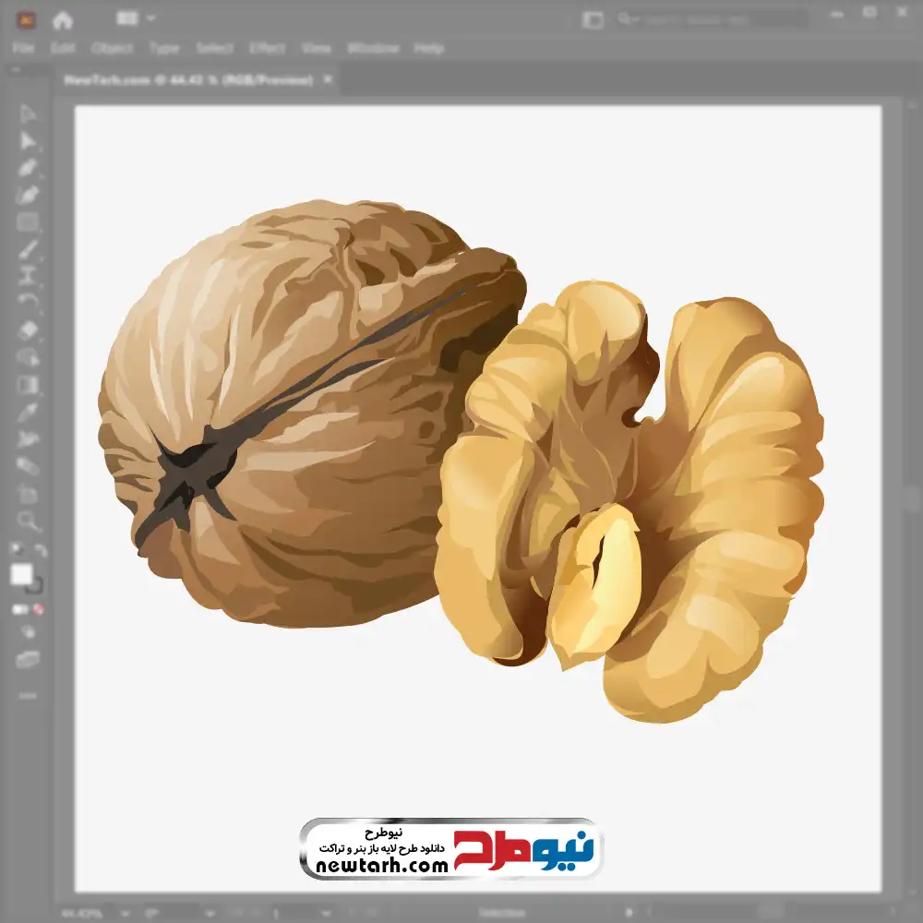923x923 pixels.
Task: Open the Window menu
Action: [x=373, y=48]
